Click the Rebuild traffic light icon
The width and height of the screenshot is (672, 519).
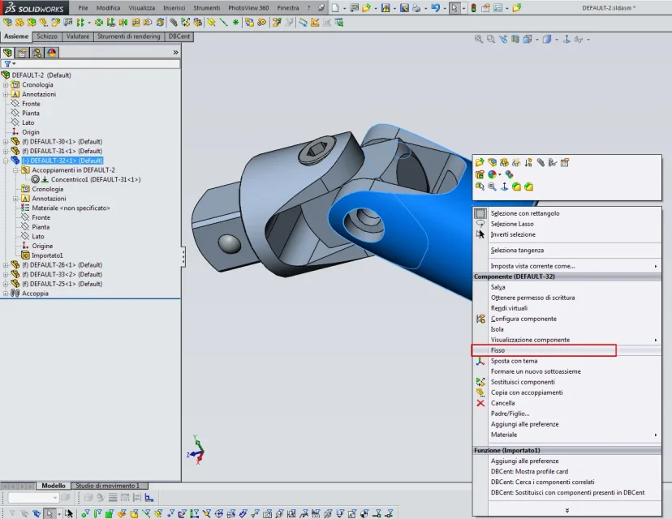[474, 8]
